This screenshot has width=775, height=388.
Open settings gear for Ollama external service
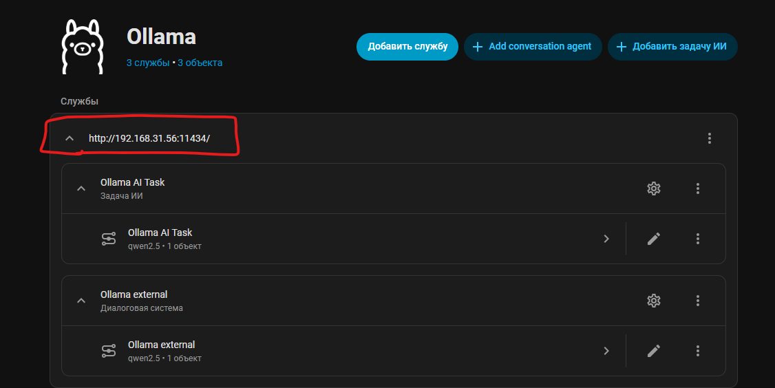pyautogui.click(x=653, y=301)
